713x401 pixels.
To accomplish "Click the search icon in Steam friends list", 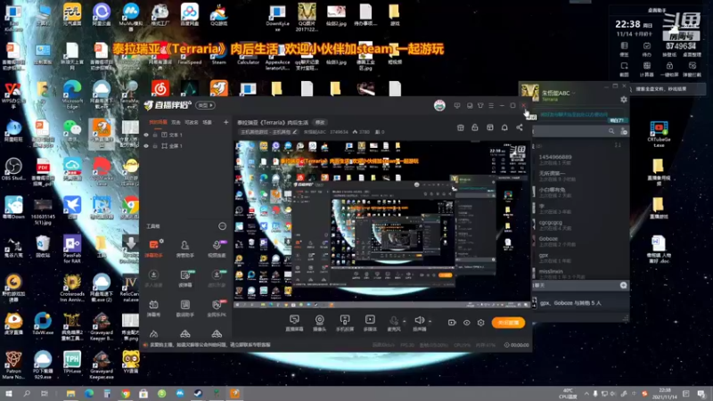I will [x=611, y=131].
